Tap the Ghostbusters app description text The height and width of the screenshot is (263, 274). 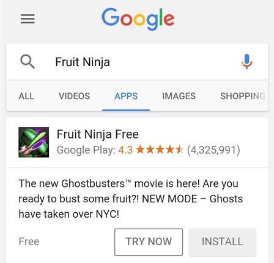131,199
